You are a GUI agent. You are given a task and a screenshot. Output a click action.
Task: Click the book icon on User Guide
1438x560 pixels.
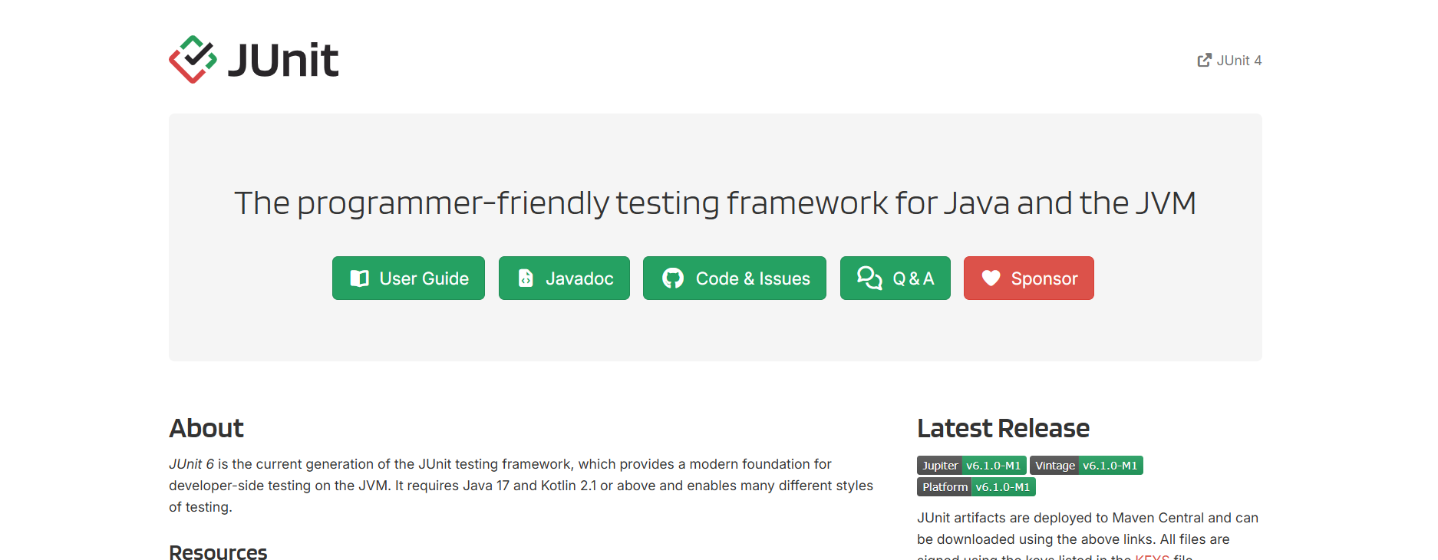click(359, 278)
